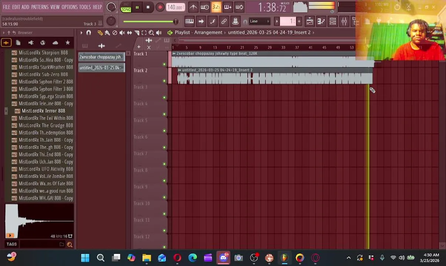Open the PATTERNS menu
The image size is (446, 266).
point(40,7)
